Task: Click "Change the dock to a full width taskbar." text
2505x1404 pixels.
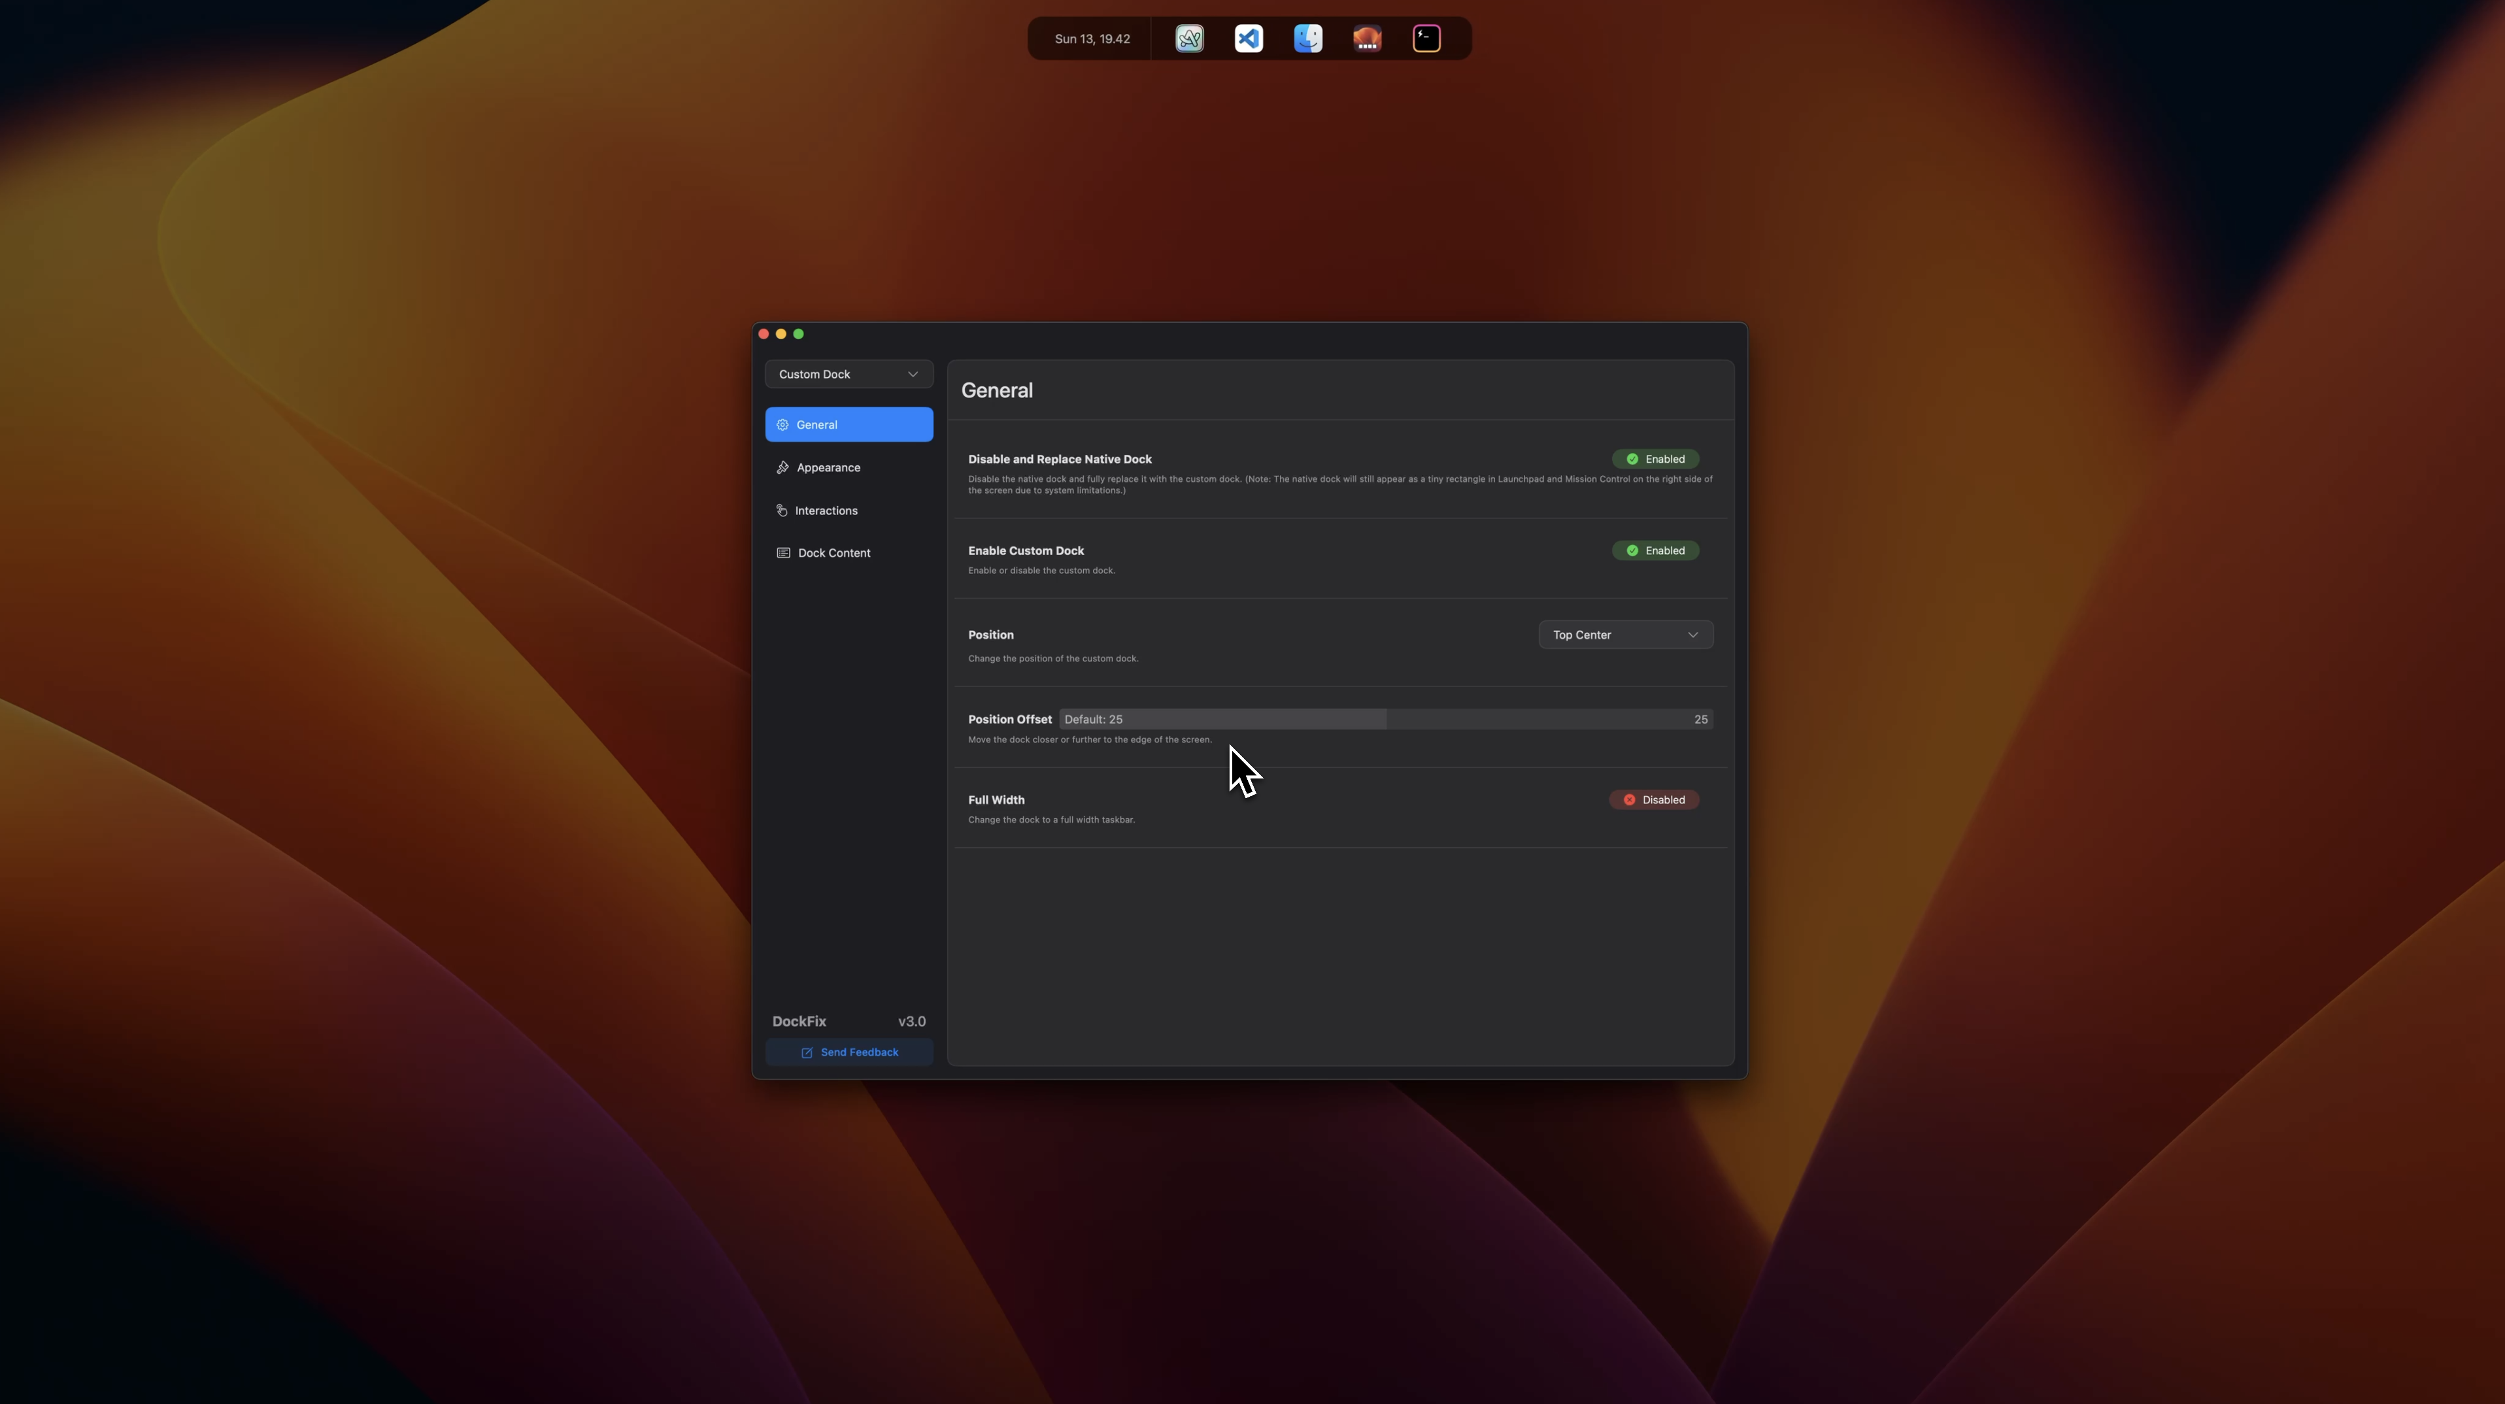Action: [x=1051, y=820]
